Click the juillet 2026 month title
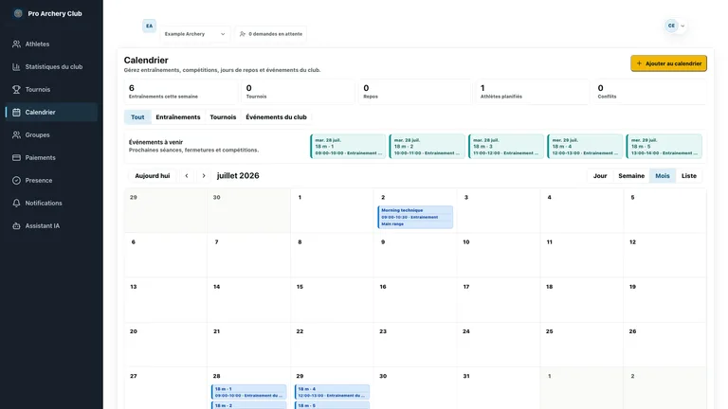The image size is (728, 409). tap(238, 176)
